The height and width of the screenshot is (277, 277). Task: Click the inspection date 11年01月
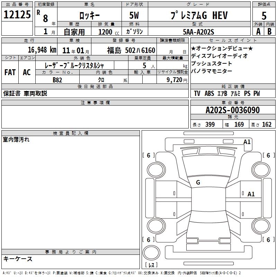tap(75, 51)
